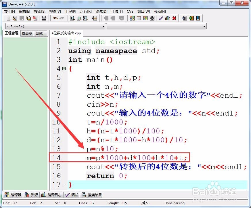
Task: Compile the program with colored squares icon
Action: (132, 18)
